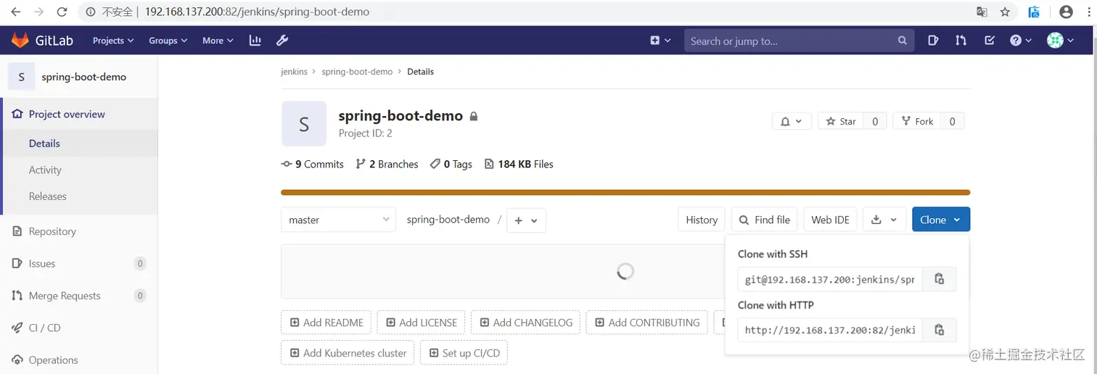This screenshot has width=1097, height=374.
Task: Open the Projects menu
Action: (x=113, y=41)
